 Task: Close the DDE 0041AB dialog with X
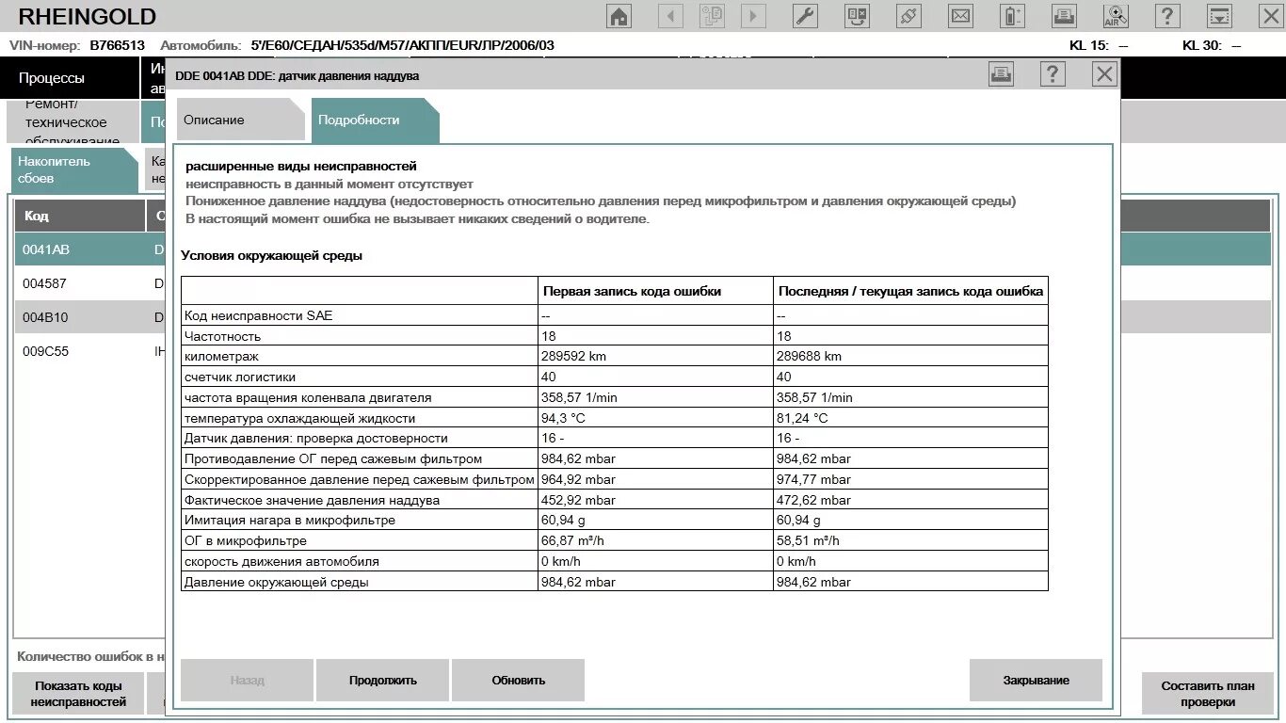1104,75
